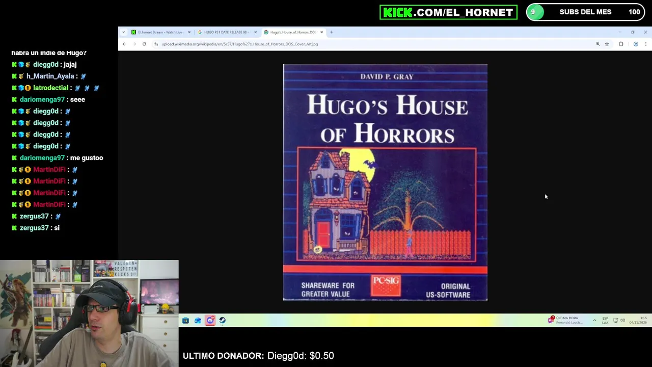Click the Hugo's House of Horrors cover image
652x367 pixels.
(385, 182)
